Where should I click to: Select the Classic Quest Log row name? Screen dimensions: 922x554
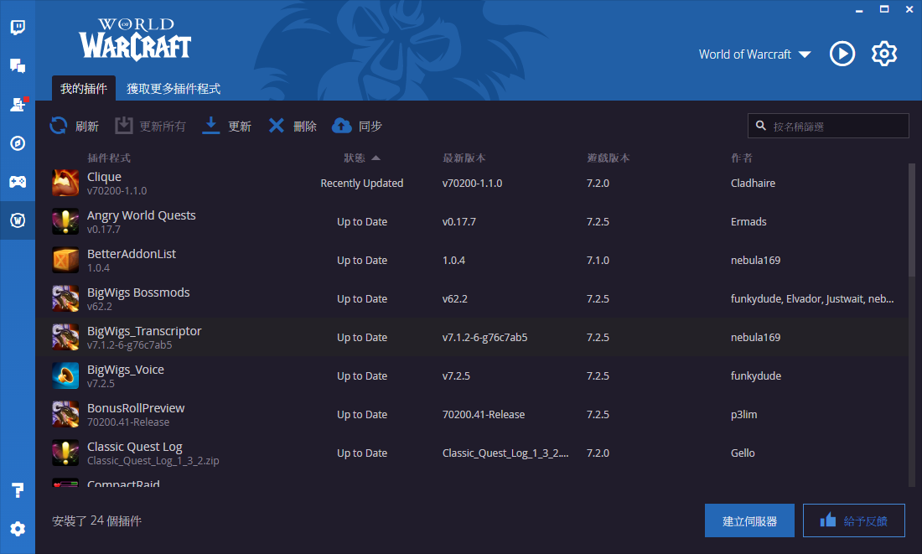[135, 447]
